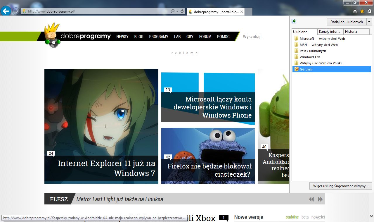The height and width of the screenshot is (222, 374).
Task: Click the 24 comments badge
Action: [x=51, y=153]
